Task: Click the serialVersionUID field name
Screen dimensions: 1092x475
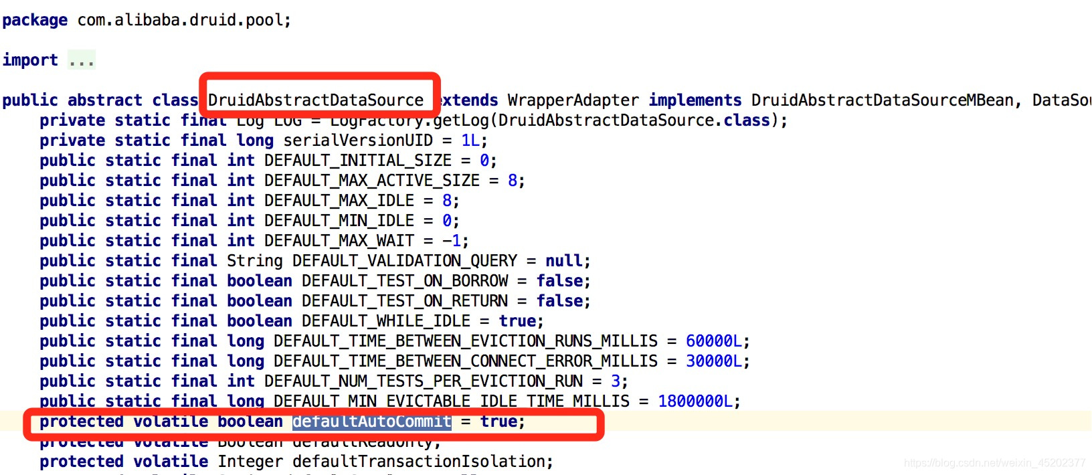Action: [358, 140]
